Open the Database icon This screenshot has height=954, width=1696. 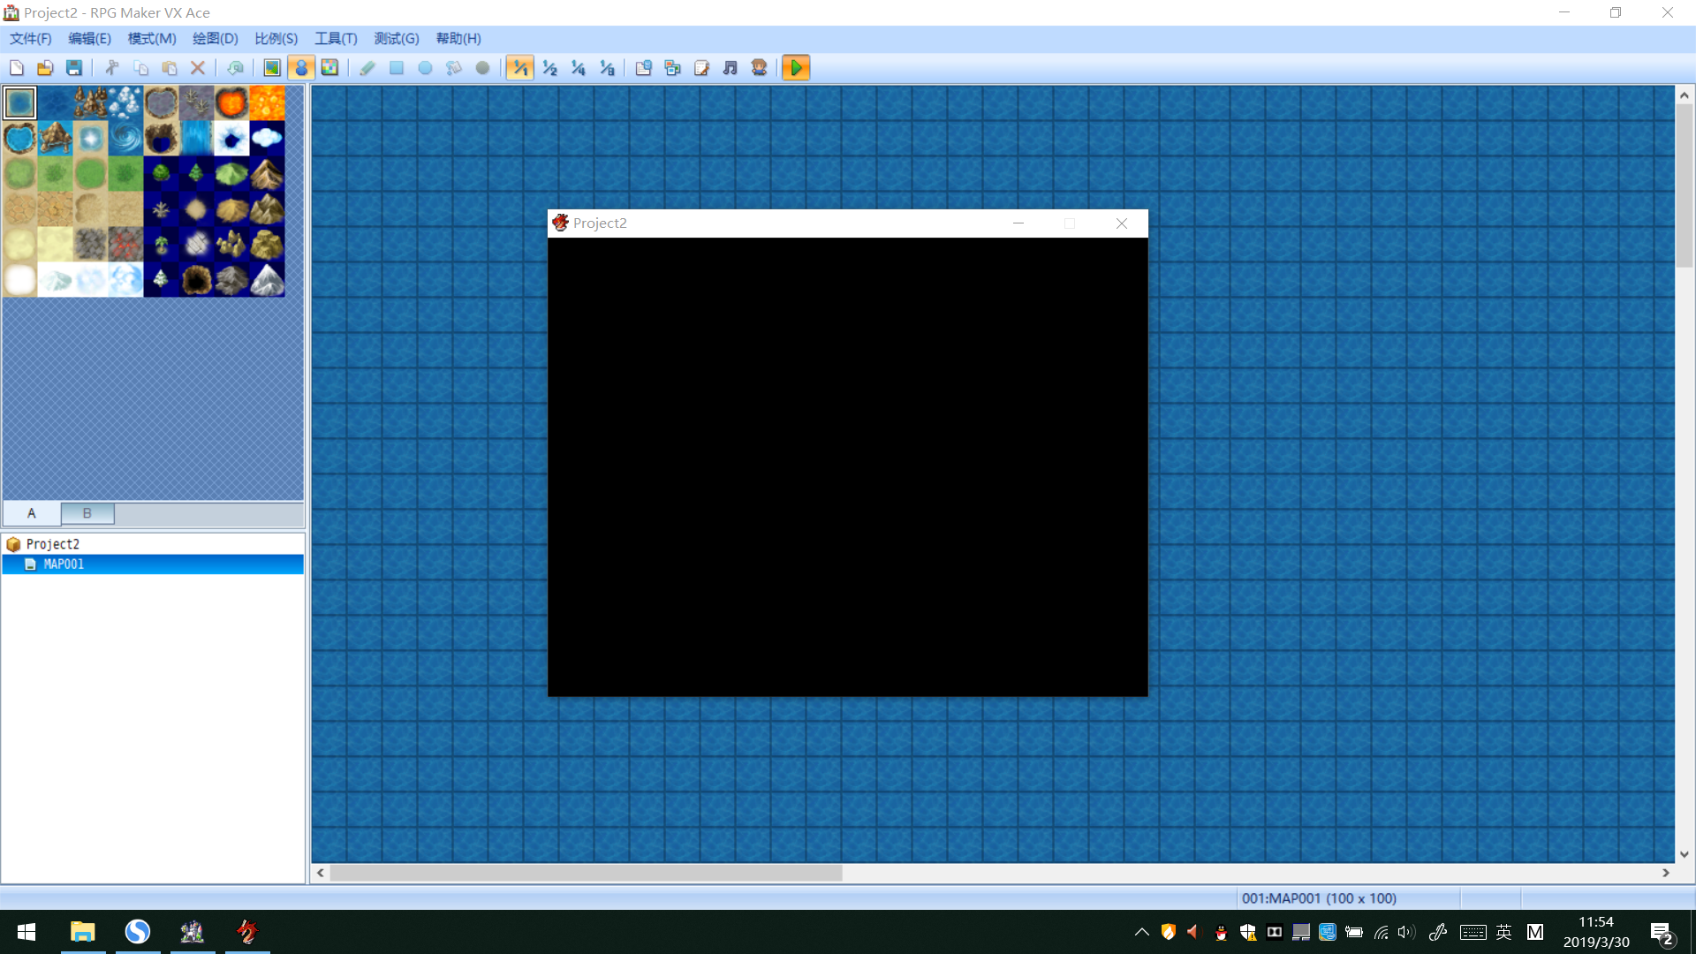644,68
